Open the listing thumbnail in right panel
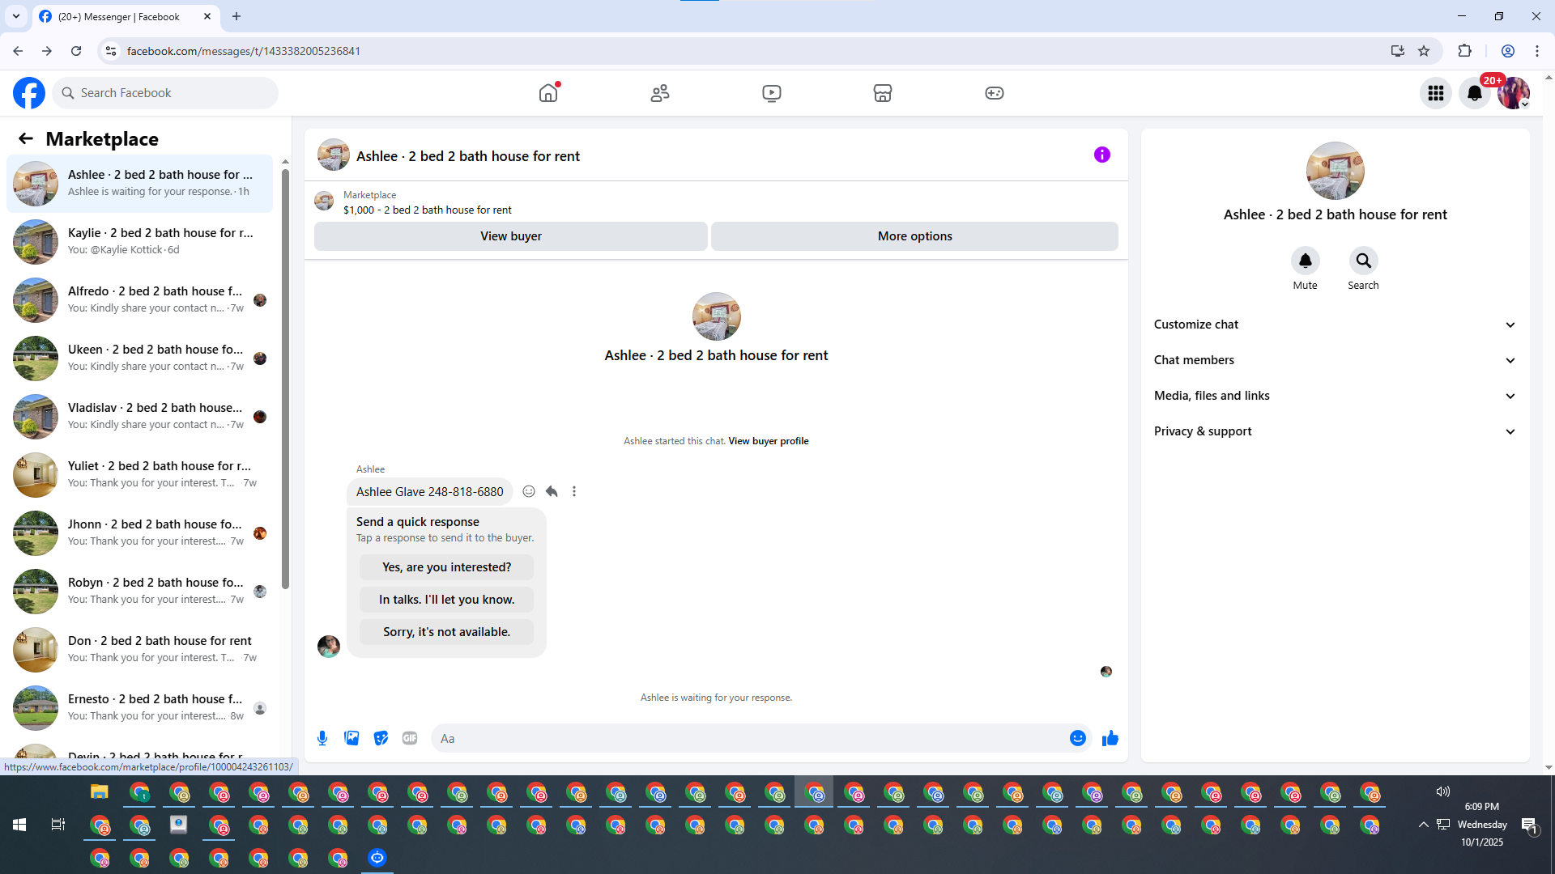The image size is (1555, 874). (1336, 171)
